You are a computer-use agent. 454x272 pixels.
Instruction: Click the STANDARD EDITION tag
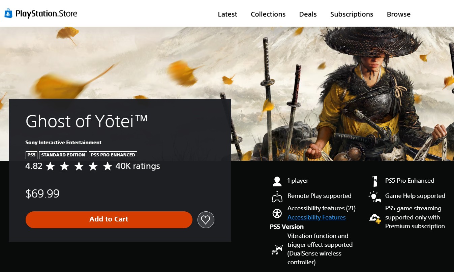[63, 155]
